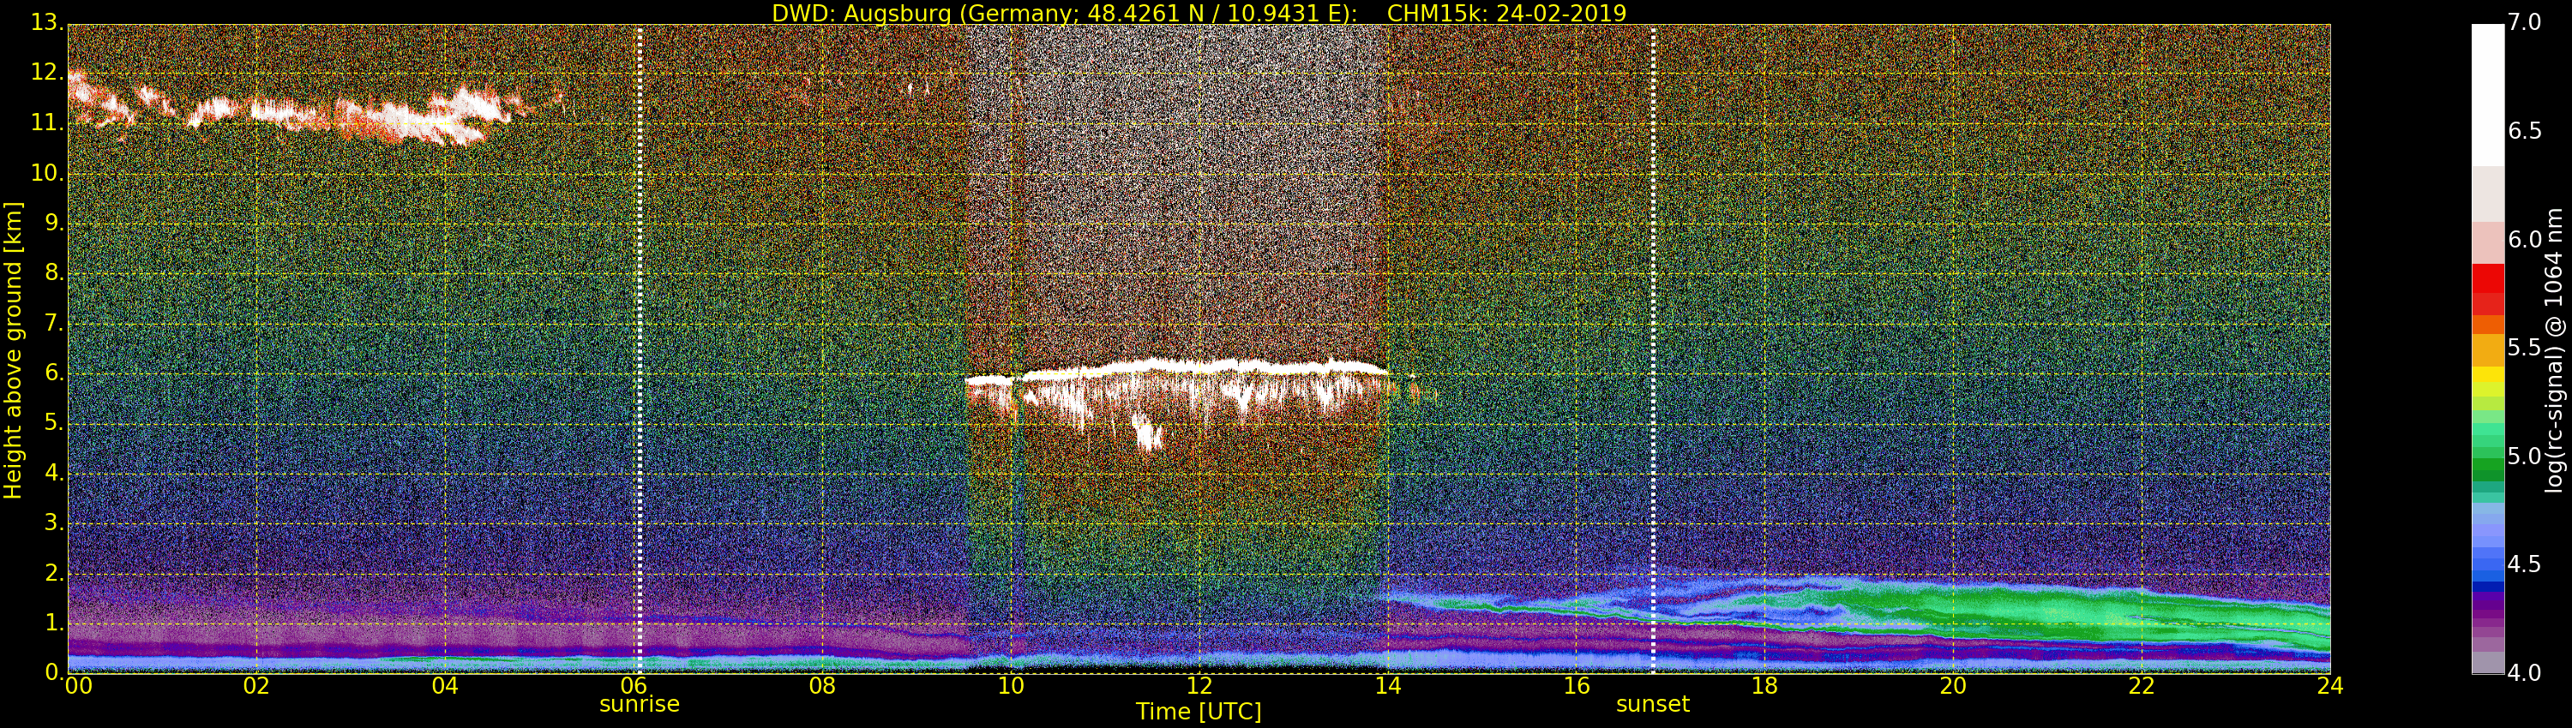
Task: Click time-axis tick "08"
Action: pos(823,686)
